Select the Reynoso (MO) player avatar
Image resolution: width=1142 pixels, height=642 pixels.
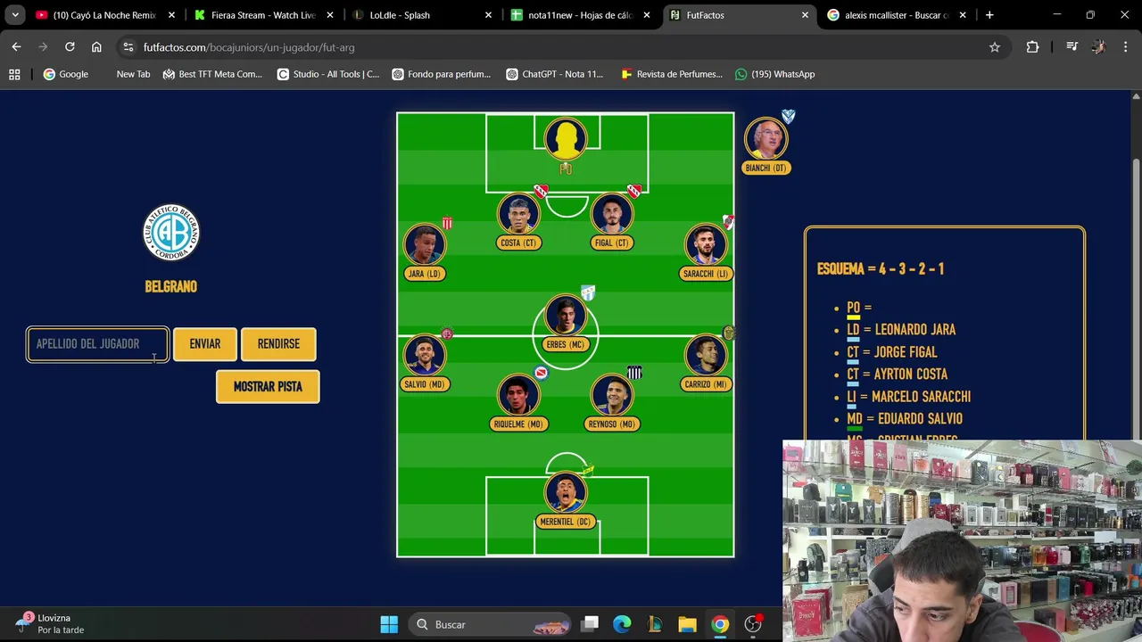tap(612, 396)
